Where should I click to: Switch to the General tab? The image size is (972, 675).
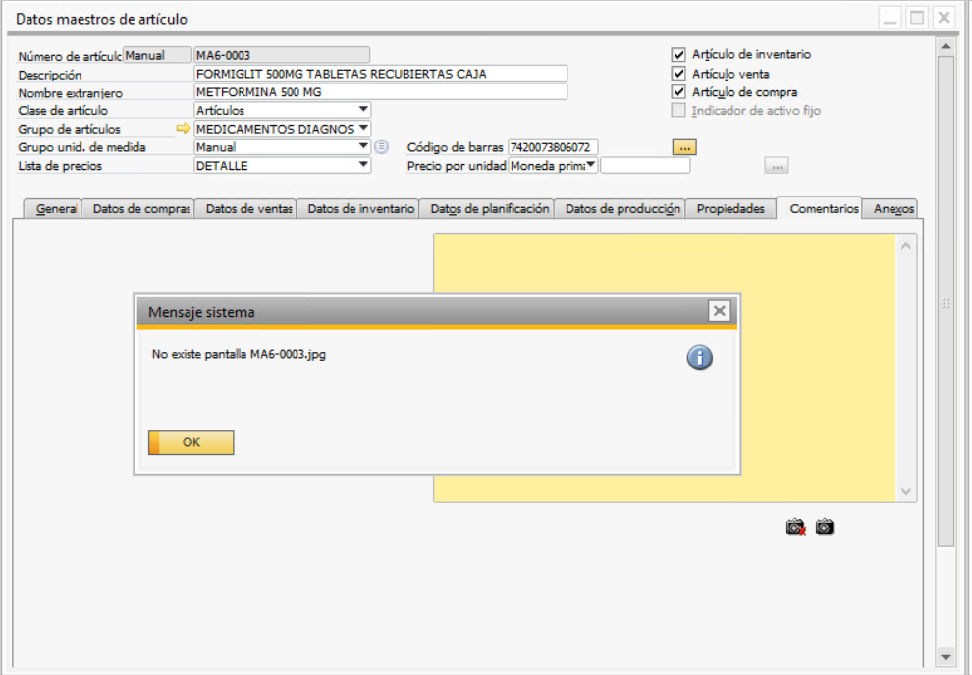(x=55, y=209)
